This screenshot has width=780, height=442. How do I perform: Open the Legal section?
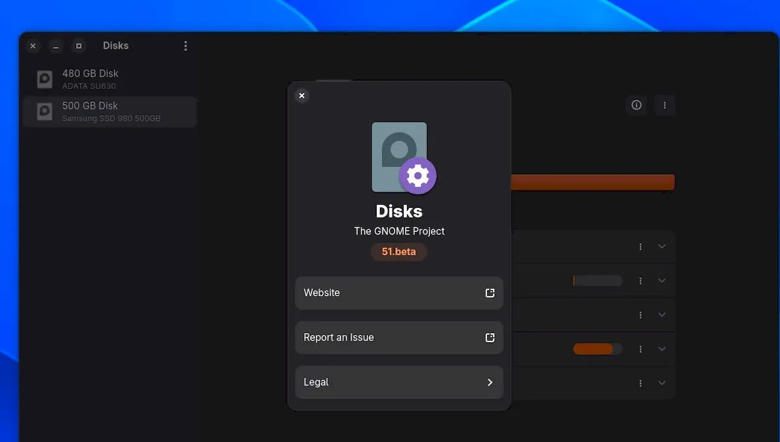(399, 382)
